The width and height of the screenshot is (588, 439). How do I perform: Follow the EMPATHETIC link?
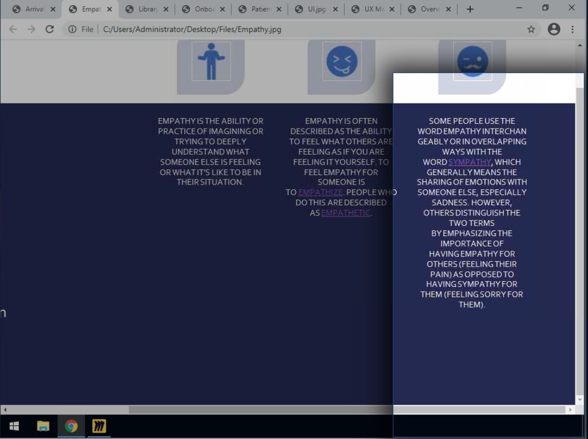point(346,213)
